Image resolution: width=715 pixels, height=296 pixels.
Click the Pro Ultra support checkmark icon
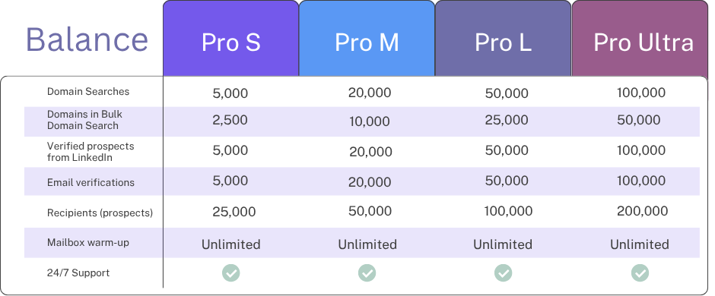[640, 272]
